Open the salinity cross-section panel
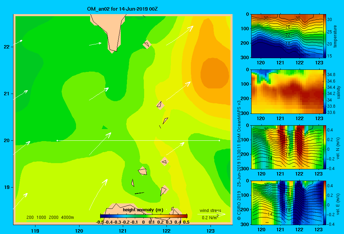Viewport: 344px width, 234px height. (x=287, y=92)
